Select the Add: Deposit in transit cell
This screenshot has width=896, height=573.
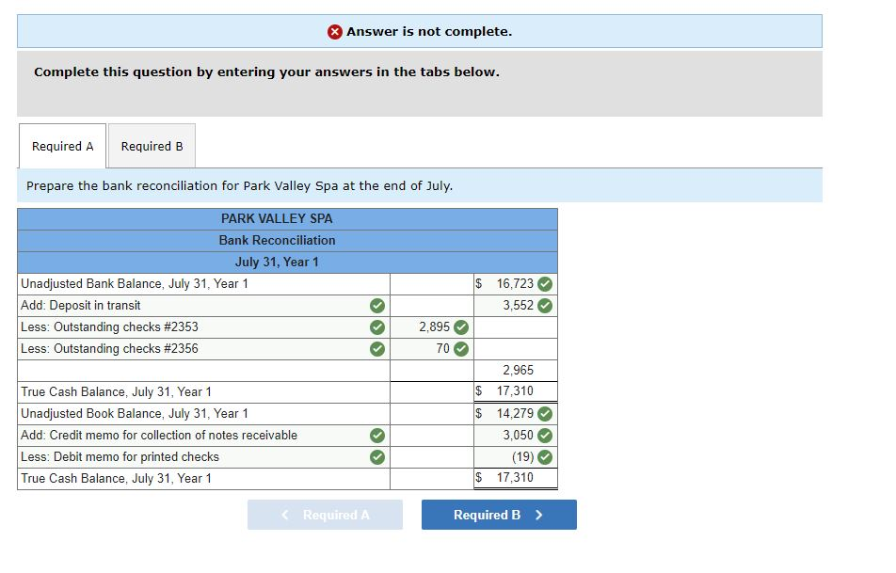[203, 306]
